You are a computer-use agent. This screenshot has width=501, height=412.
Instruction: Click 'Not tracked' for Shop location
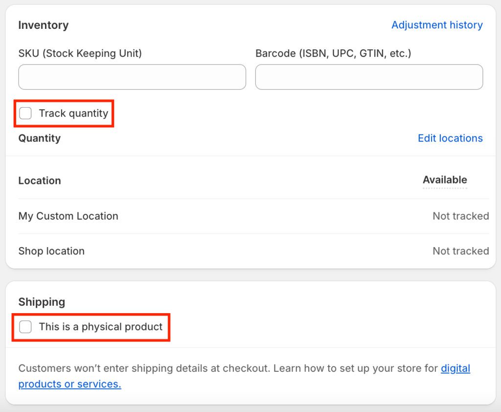point(460,251)
